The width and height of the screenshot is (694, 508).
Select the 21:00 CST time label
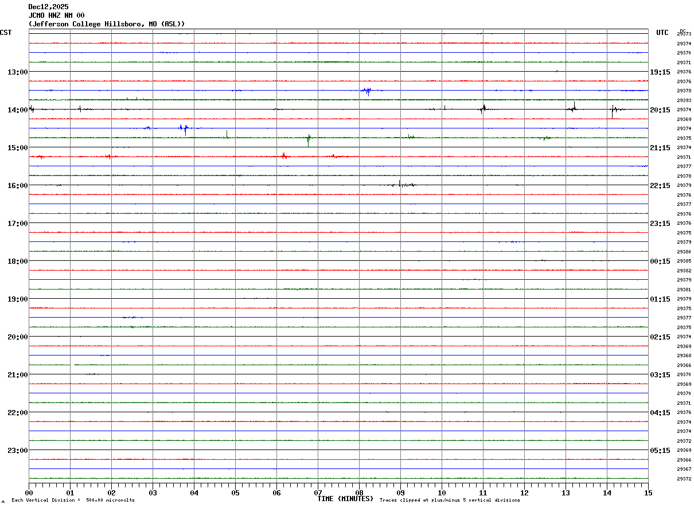click(17, 375)
